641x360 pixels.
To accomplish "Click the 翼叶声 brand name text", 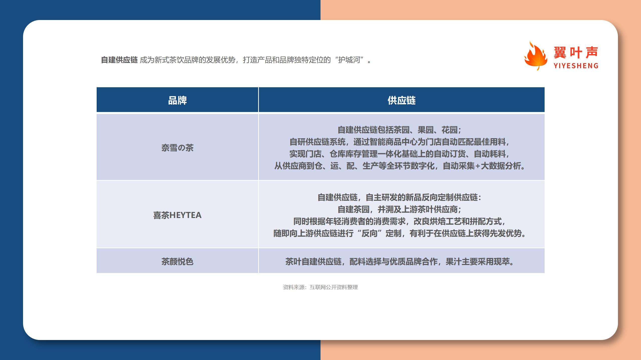I will 576,52.
